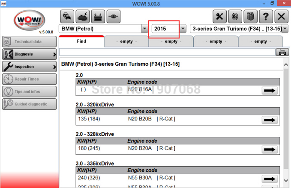This screenshot has height=188, width=291.
Task: Expand the Diagnosis submenu
Action: click(x=54, y=54)
